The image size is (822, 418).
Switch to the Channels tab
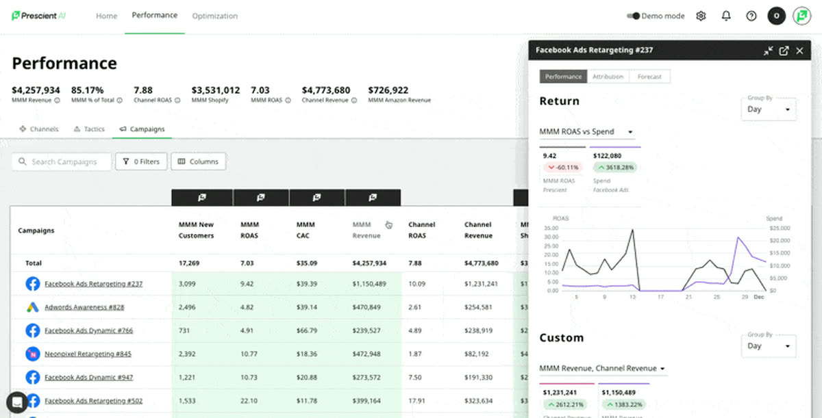(38, 129)
